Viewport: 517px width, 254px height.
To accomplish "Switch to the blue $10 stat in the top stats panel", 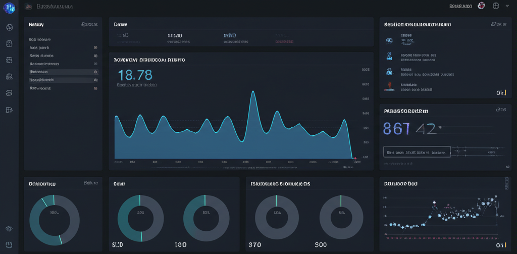I will pyautogui.click(x=230, y=36).
